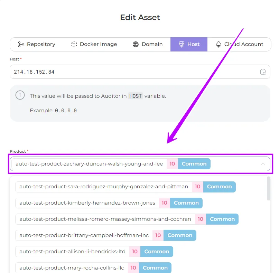279x273 pixels.
Task: Click the Host server icon
Action: point(182,44)
